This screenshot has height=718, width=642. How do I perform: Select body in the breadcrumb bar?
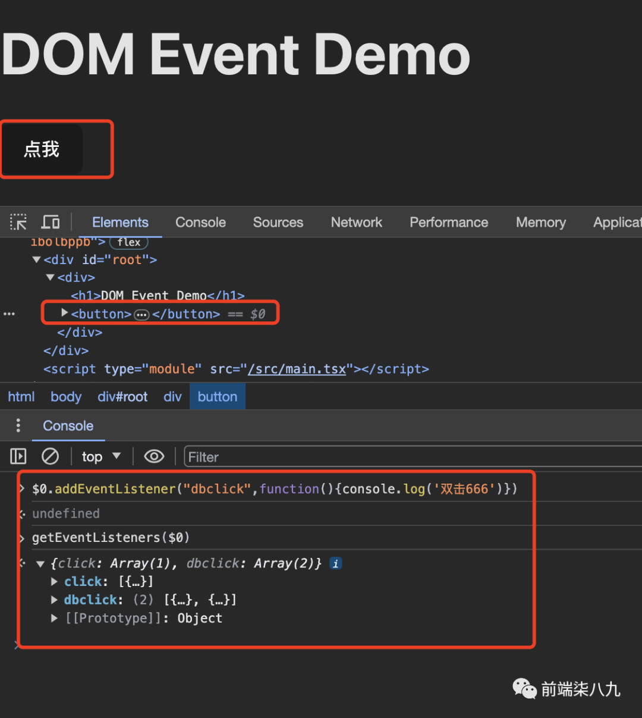point(66,397)
